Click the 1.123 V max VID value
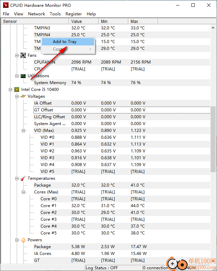The height and width of the screenshot is (271, 217). point(138,131)
